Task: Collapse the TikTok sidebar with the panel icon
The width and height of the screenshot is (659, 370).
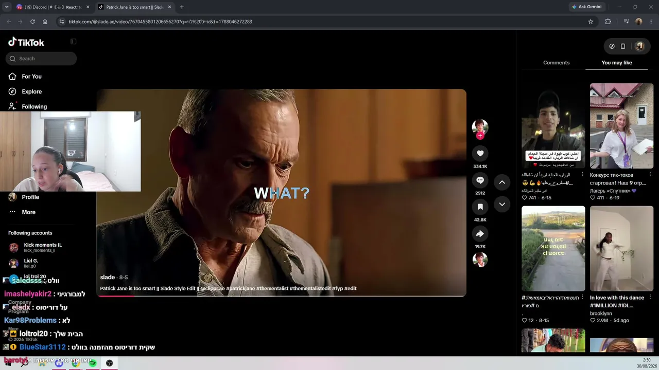Action: 74,42
